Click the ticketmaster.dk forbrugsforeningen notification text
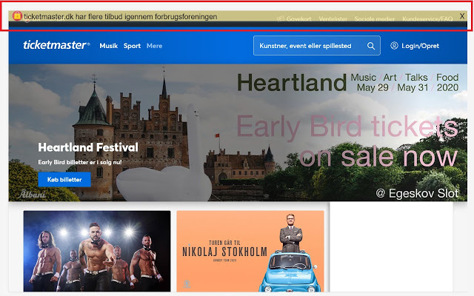The height and width of the screenshot is (296, 474). pyautogui.click(x=121, y=16)
